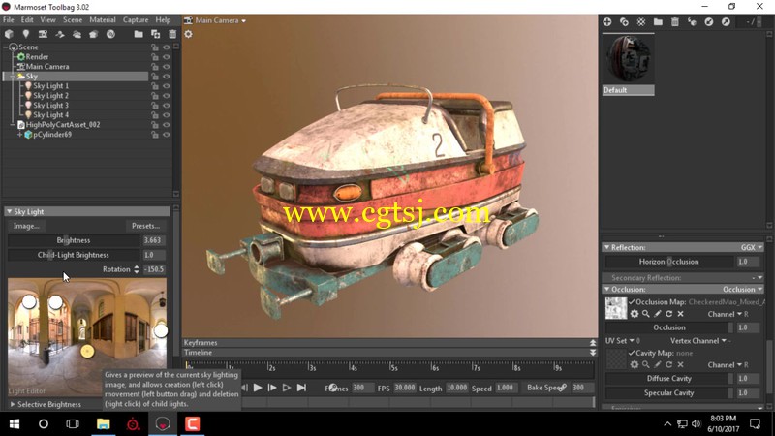
Task: Toggle visibility of Main Camera
Action: pyautogui.click(x=166, y=67)
